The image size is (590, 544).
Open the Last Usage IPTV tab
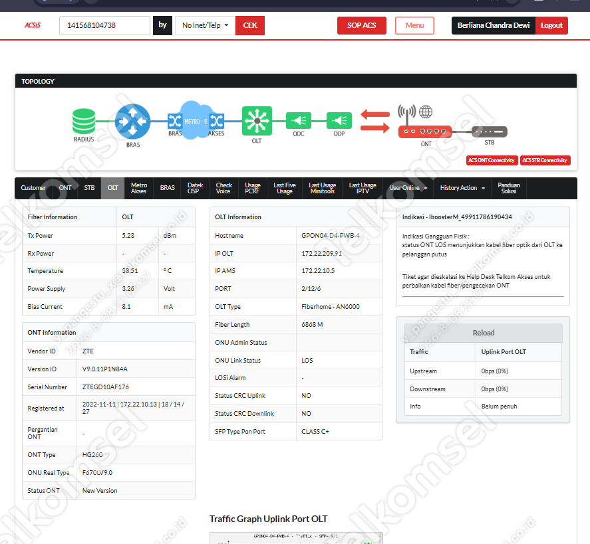coord(363,188)
